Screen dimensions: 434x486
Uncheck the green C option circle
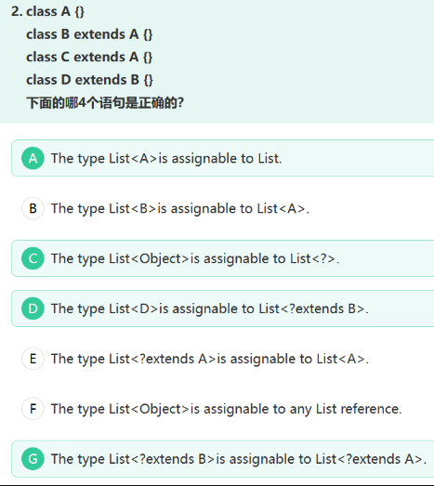click(x=33, y=258)
